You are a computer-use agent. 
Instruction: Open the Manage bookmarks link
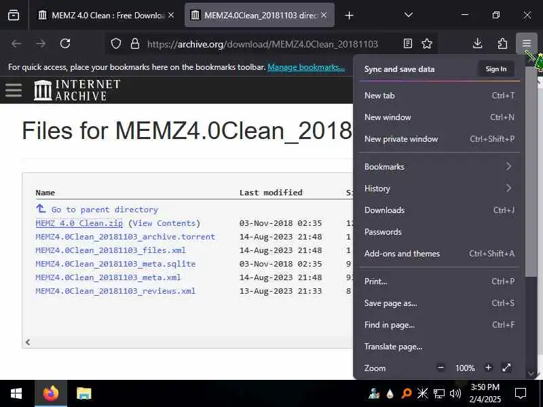coord(306,67)
